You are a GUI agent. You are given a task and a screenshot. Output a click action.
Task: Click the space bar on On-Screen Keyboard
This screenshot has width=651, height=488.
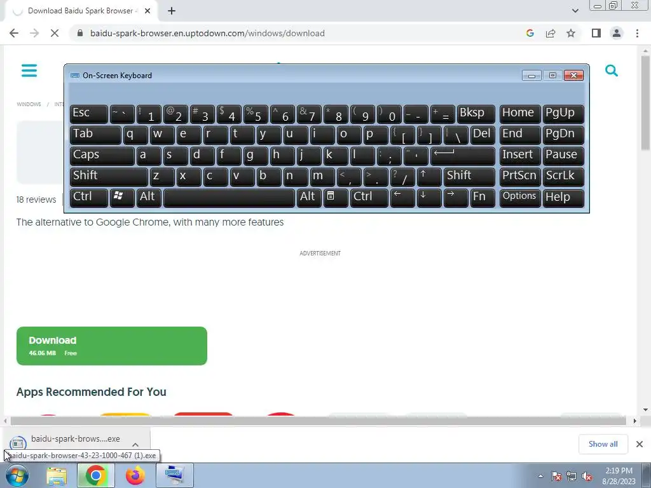(x=229, y=198)
